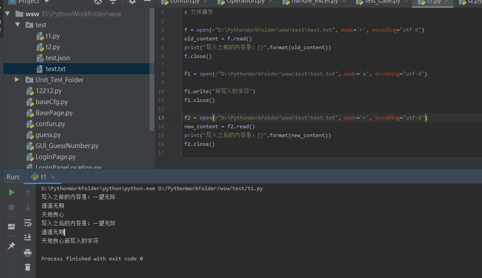
Task: Click the '# 文件操作' comment on line 1
Action: click(x=199, y=12)
